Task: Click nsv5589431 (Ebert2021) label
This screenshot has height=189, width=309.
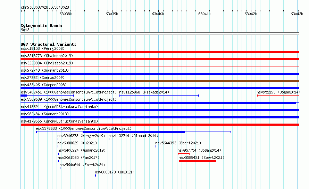Action: pos(201,157)
